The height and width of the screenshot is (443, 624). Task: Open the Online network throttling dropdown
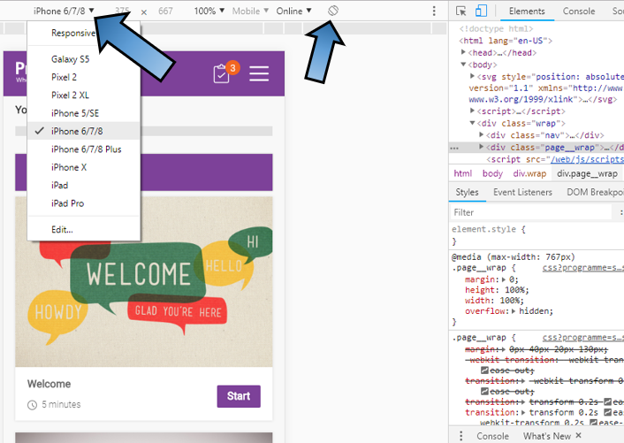pyautogui.click(x=293, y=11)
